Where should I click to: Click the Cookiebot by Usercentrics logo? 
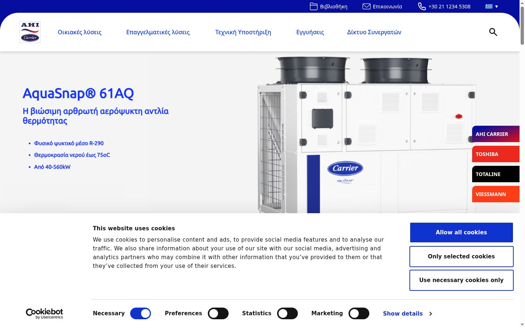(x=44, y=313)
